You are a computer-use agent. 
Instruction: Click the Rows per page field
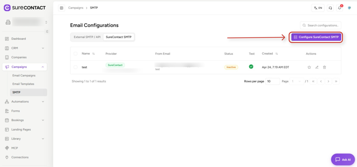[273, 81]
